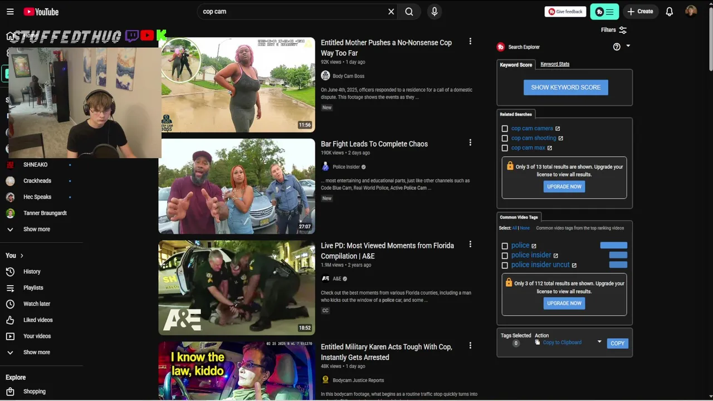The height and width of the screenshot is (401, 713).
Task: Open more options for Live PD video
Action: coord(470,244)
